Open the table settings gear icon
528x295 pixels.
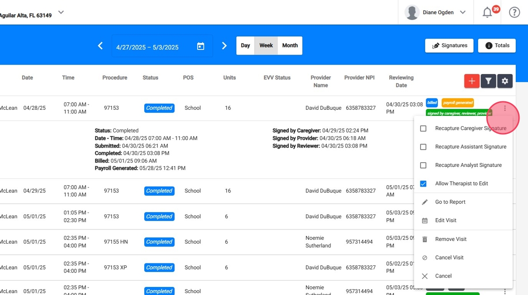click(x=505, y=81)
